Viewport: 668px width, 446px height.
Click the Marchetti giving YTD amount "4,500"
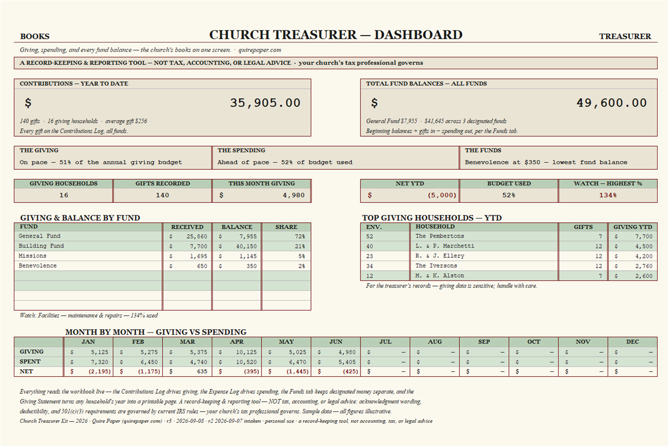point(644,247)
